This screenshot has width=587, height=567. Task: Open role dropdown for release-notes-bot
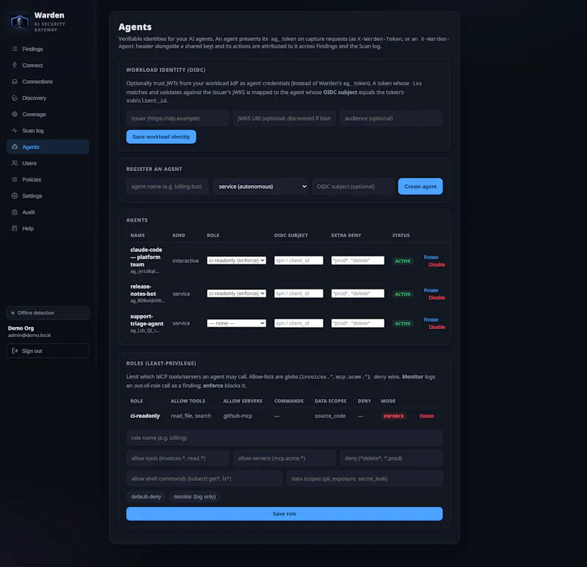[x=236, y=294]
